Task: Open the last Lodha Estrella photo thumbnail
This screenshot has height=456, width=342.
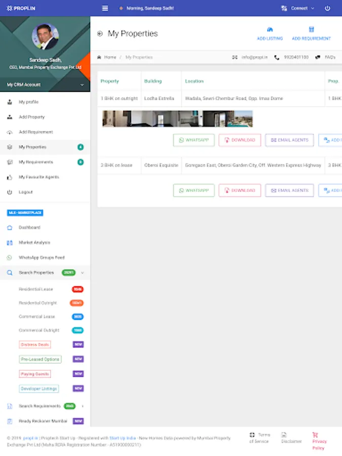Action: [x=239, y=119]
